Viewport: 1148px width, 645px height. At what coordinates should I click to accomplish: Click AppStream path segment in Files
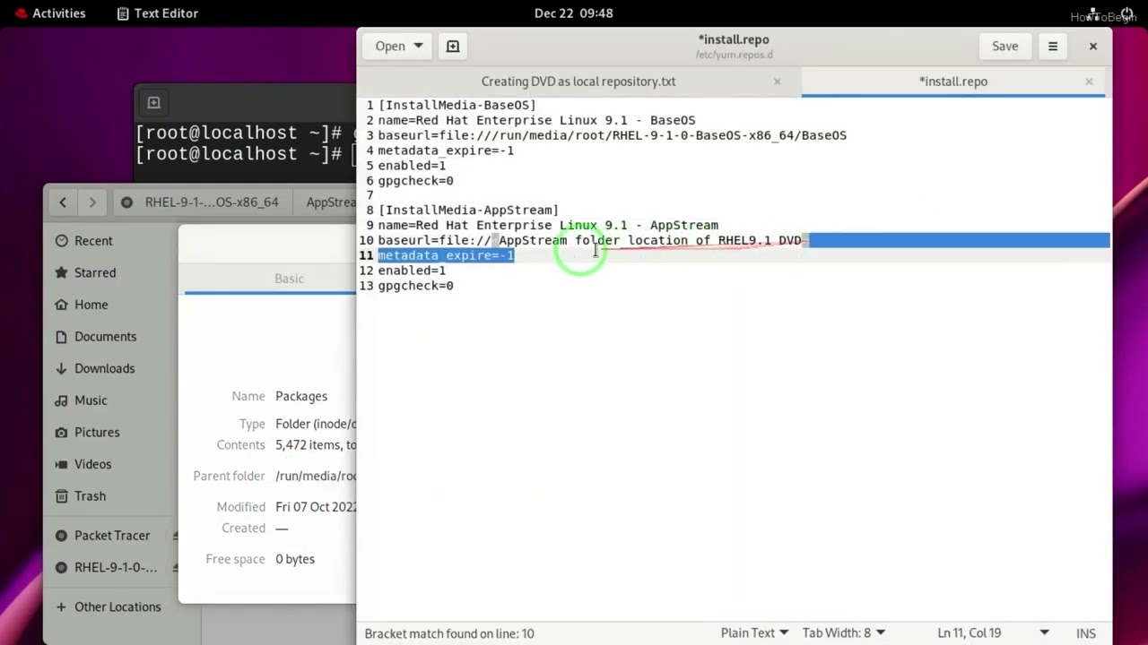pos(330,202)
